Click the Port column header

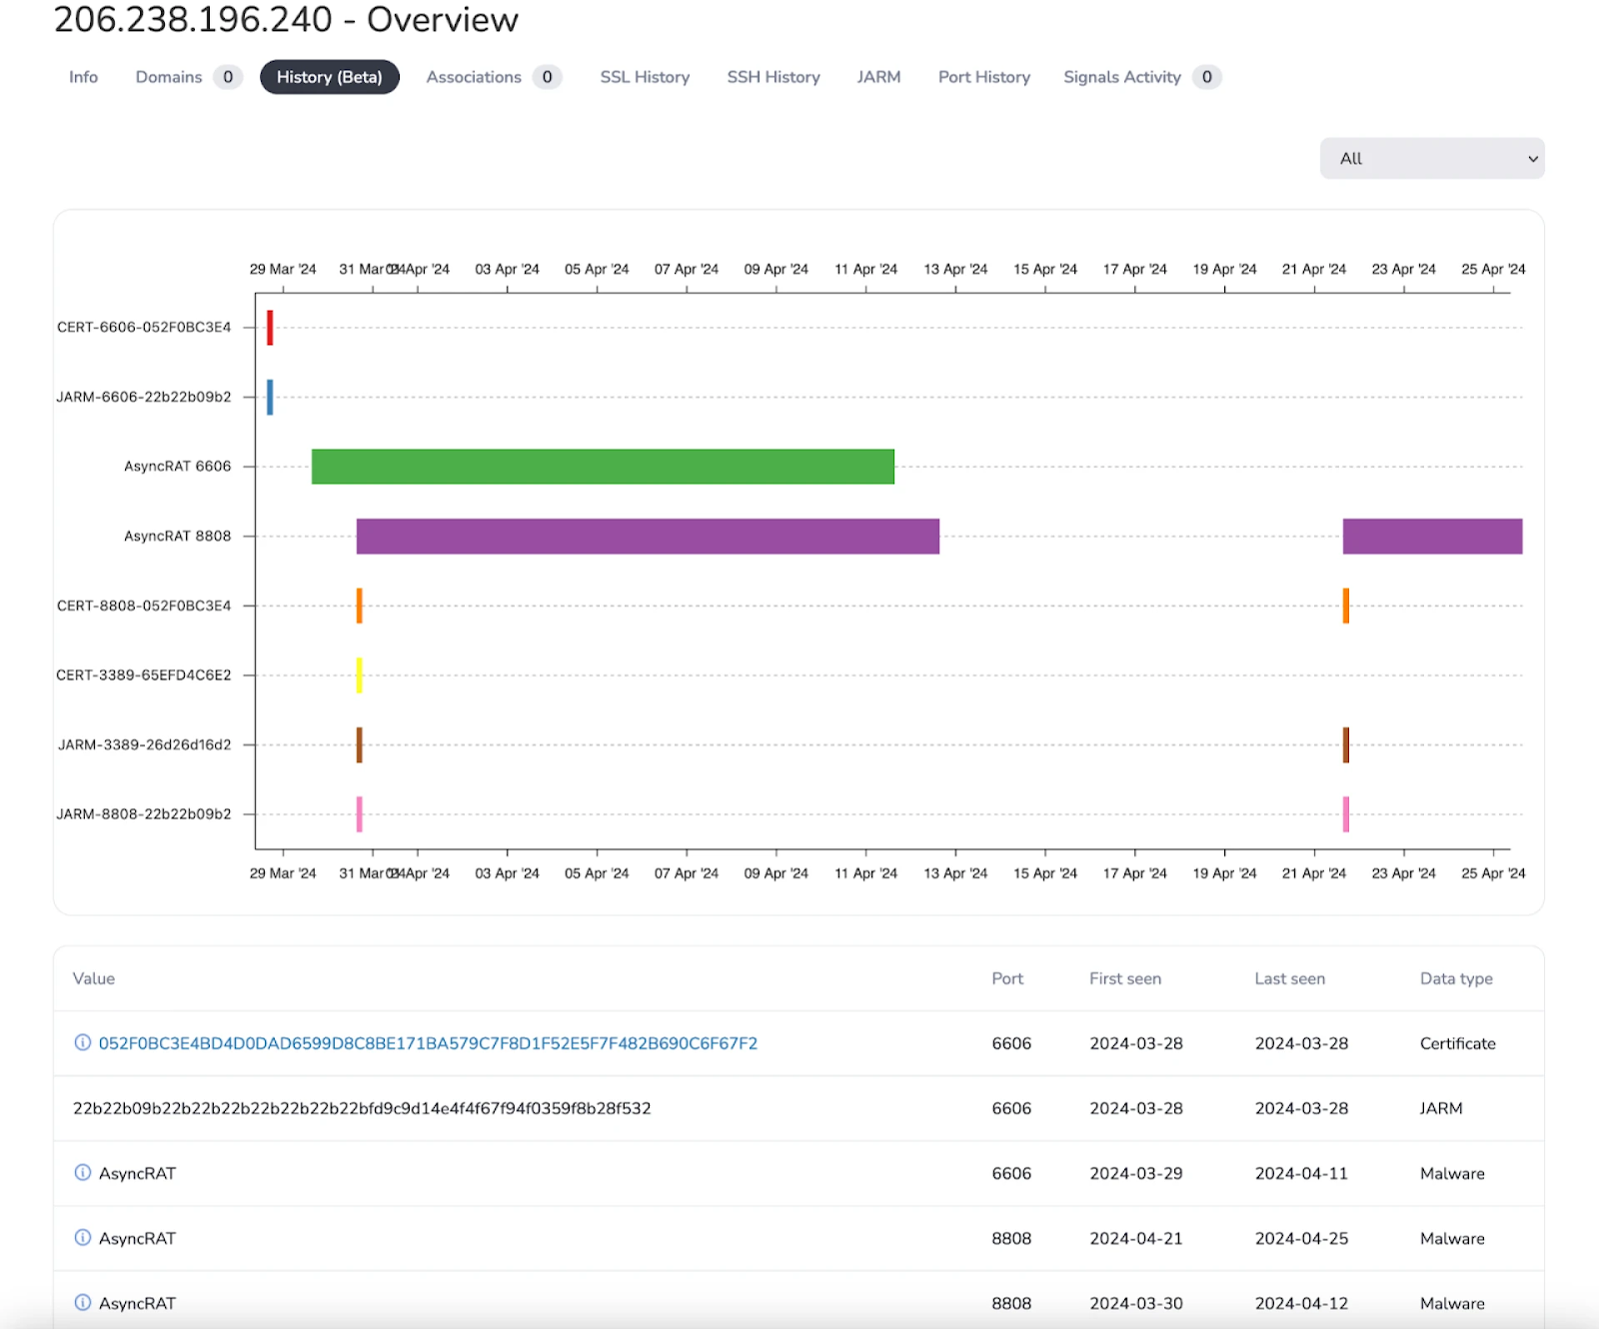[1007, 978]
